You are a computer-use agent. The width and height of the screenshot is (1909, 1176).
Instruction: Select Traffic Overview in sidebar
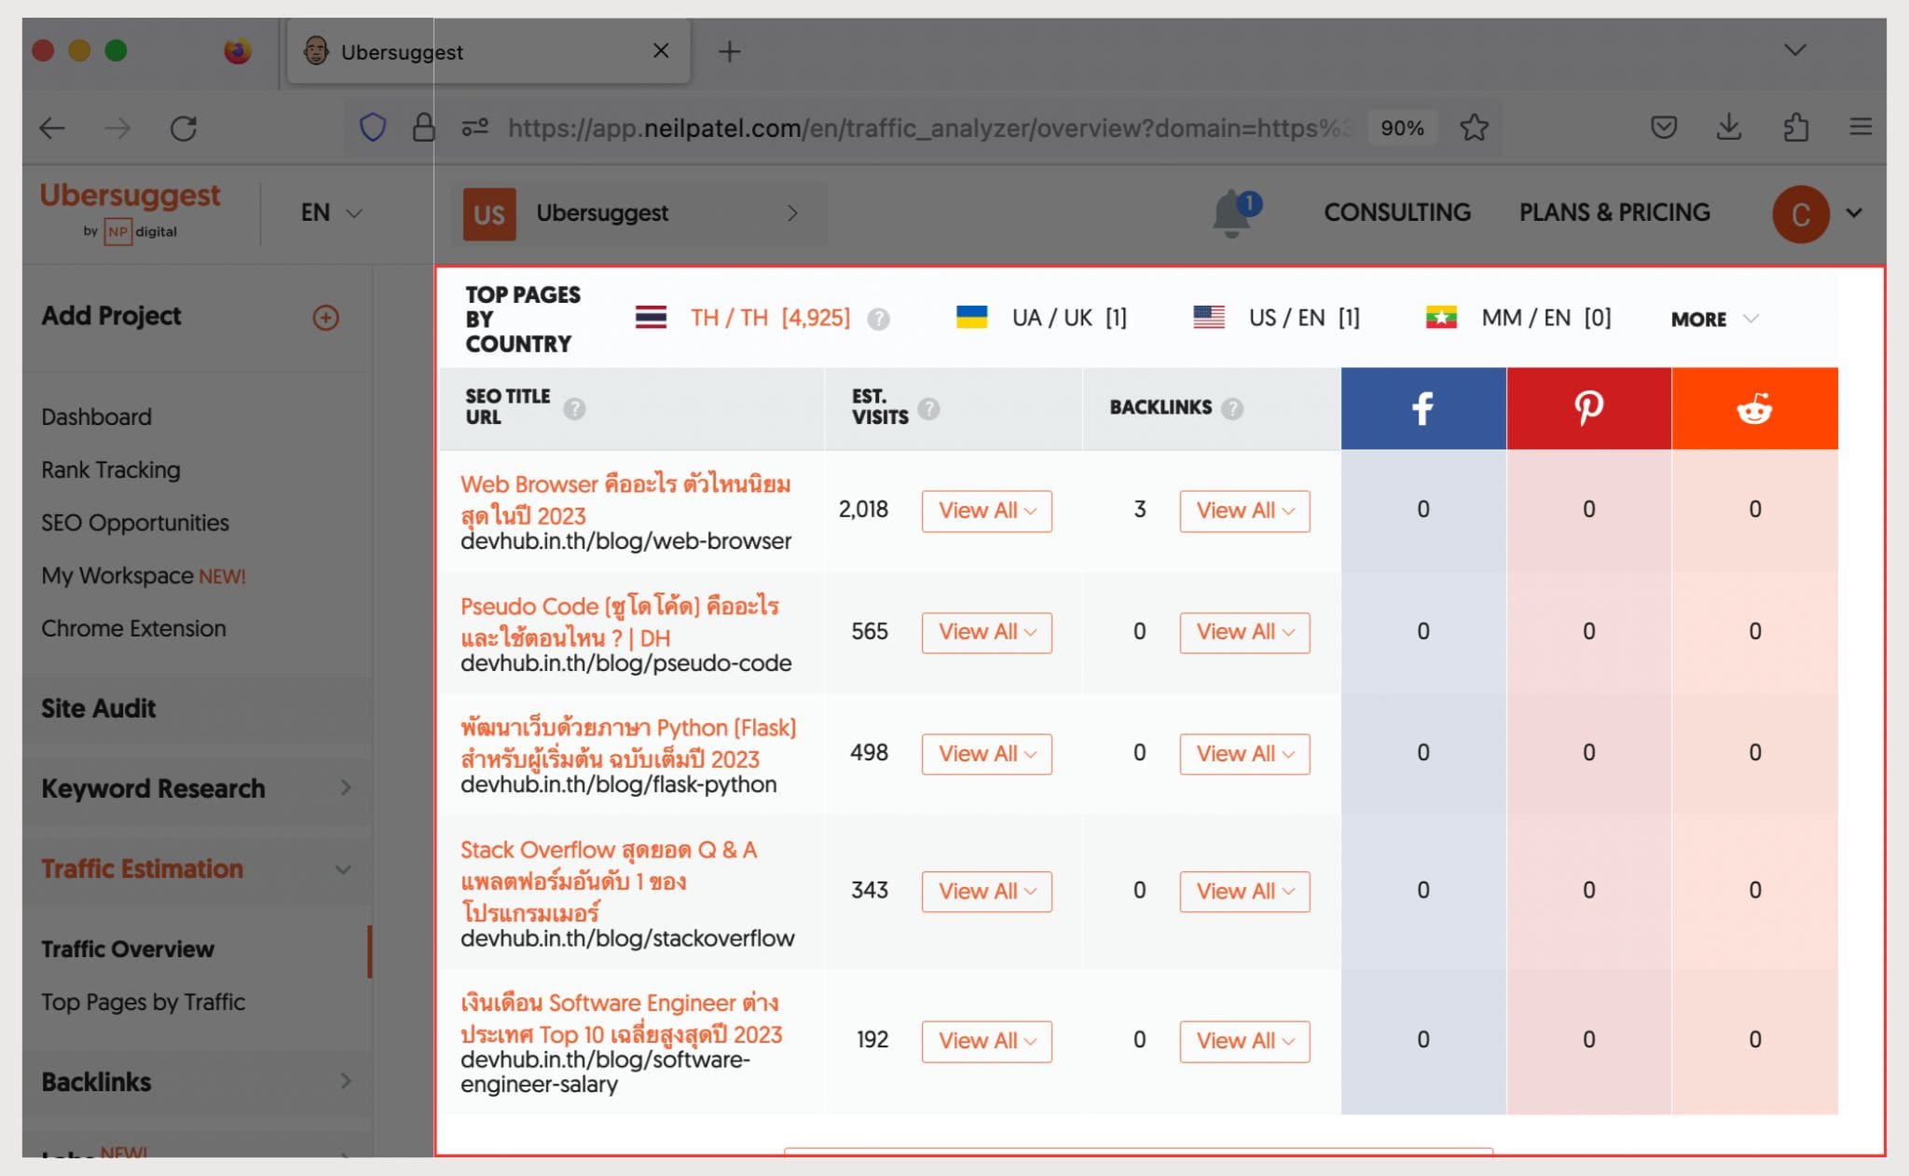pos(128,949)
